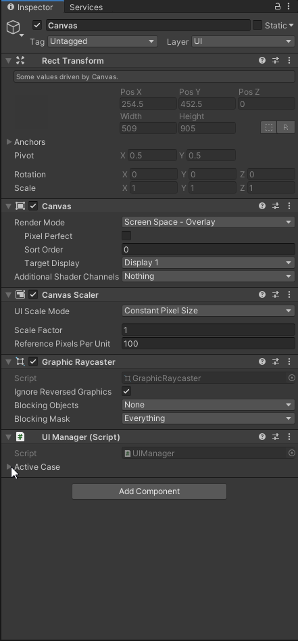Open Rect Transform help reference icon
The height and width of the screenshot is (641, 298).
click(x=262, y=60)
